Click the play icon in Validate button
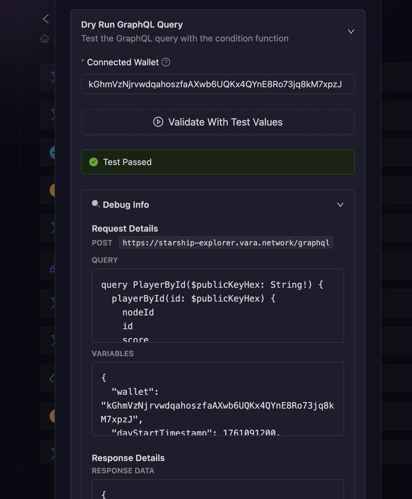The height and width of the screenshot is (499, 412). point(158,122)
